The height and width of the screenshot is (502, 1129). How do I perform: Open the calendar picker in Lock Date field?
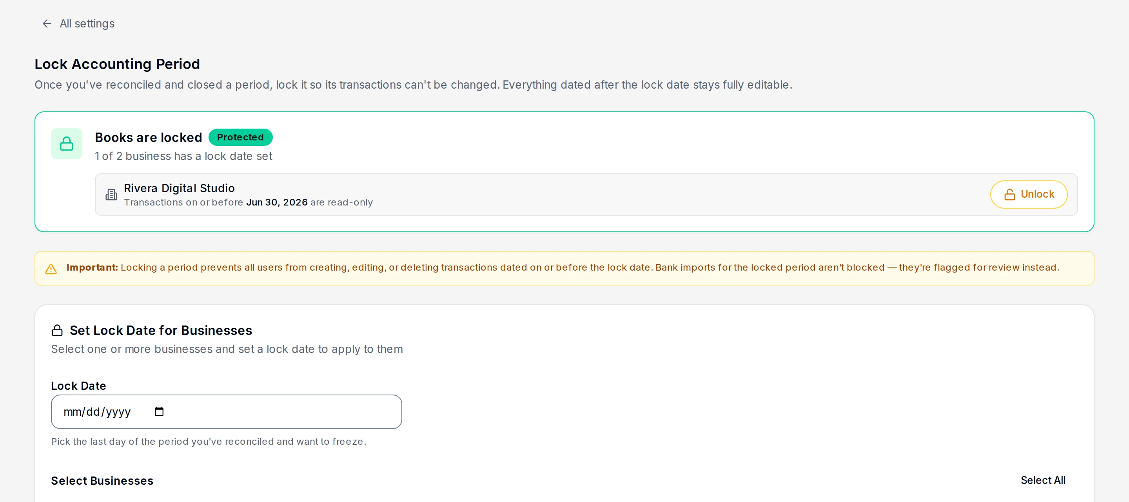click(159, 411)
